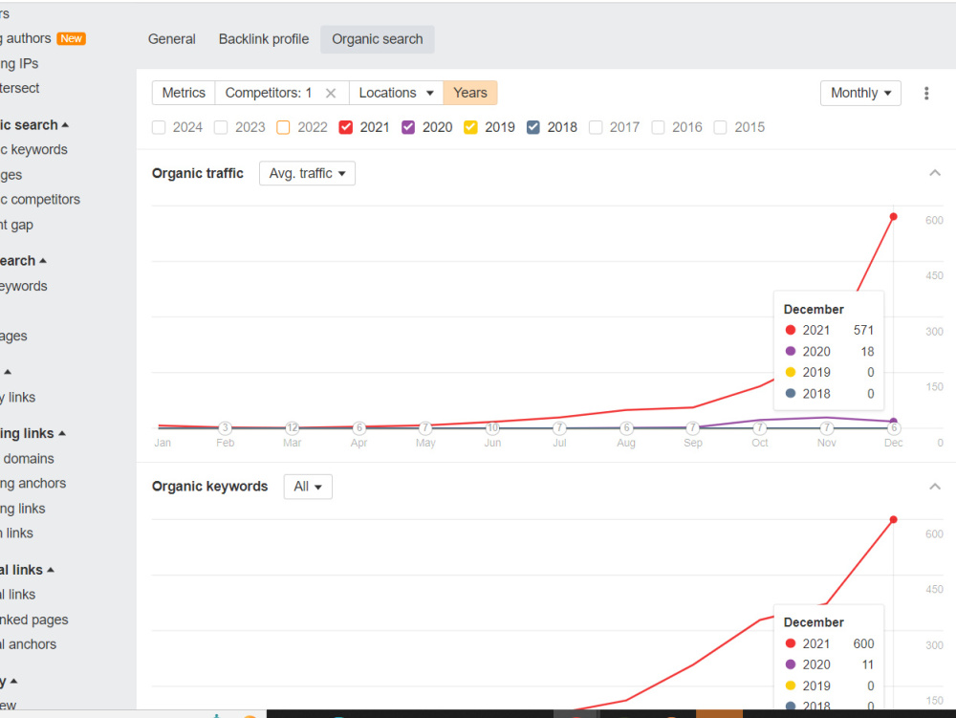This screenshot has height=718, width=956.
Task: Open the General tab
Action: click(x=171, y=39)
